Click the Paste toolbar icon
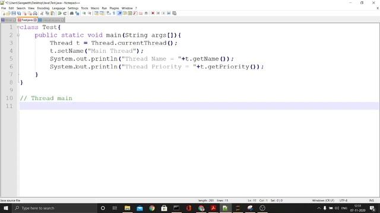 tap(52, 13)
